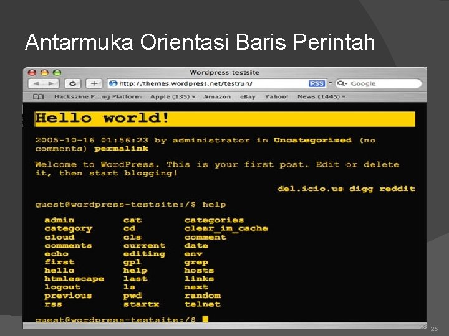Select the help command in the list
The image size is (449, 336).
click(135, 271)
